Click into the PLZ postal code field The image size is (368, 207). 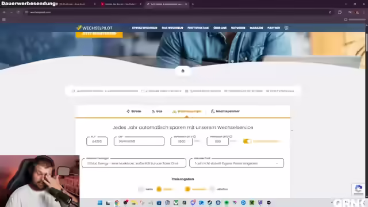click(x=97, y=141)
